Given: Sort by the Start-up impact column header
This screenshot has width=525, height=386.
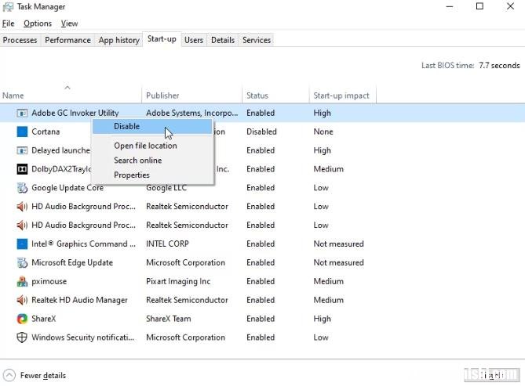Looking at the screenshot, I should point(341,96).
